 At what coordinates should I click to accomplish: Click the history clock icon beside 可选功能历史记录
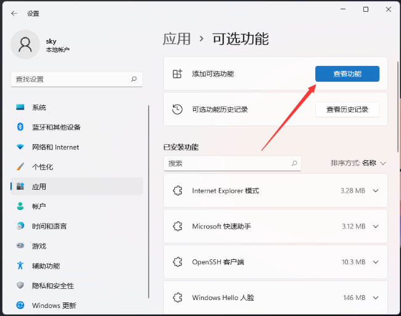[177, 109]
